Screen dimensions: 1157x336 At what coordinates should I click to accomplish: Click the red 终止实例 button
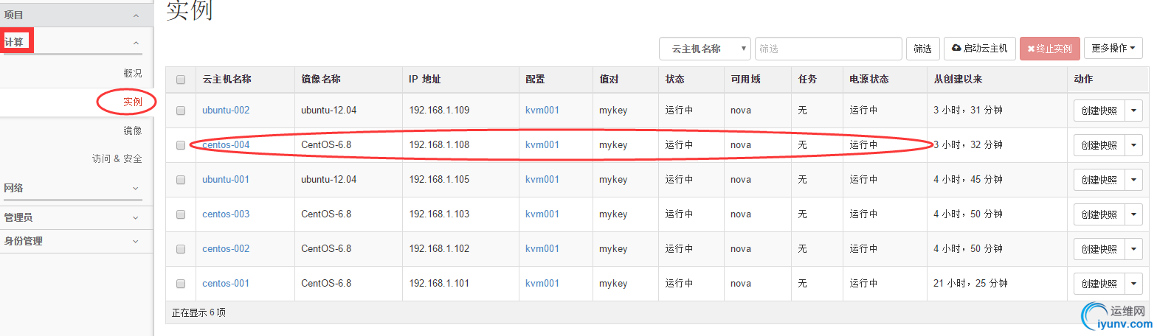pos(1050,49)
